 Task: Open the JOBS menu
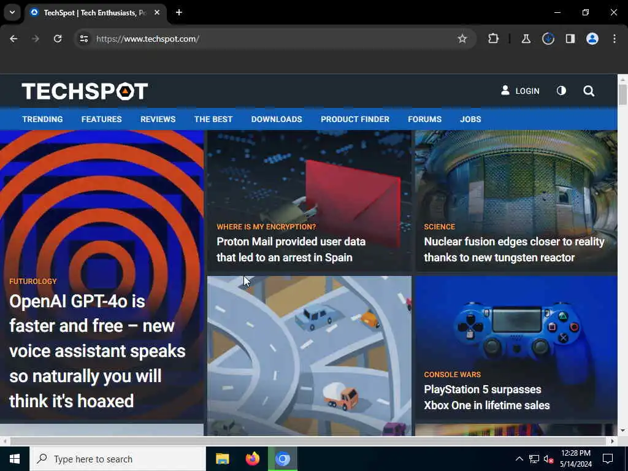pos(470,120)
